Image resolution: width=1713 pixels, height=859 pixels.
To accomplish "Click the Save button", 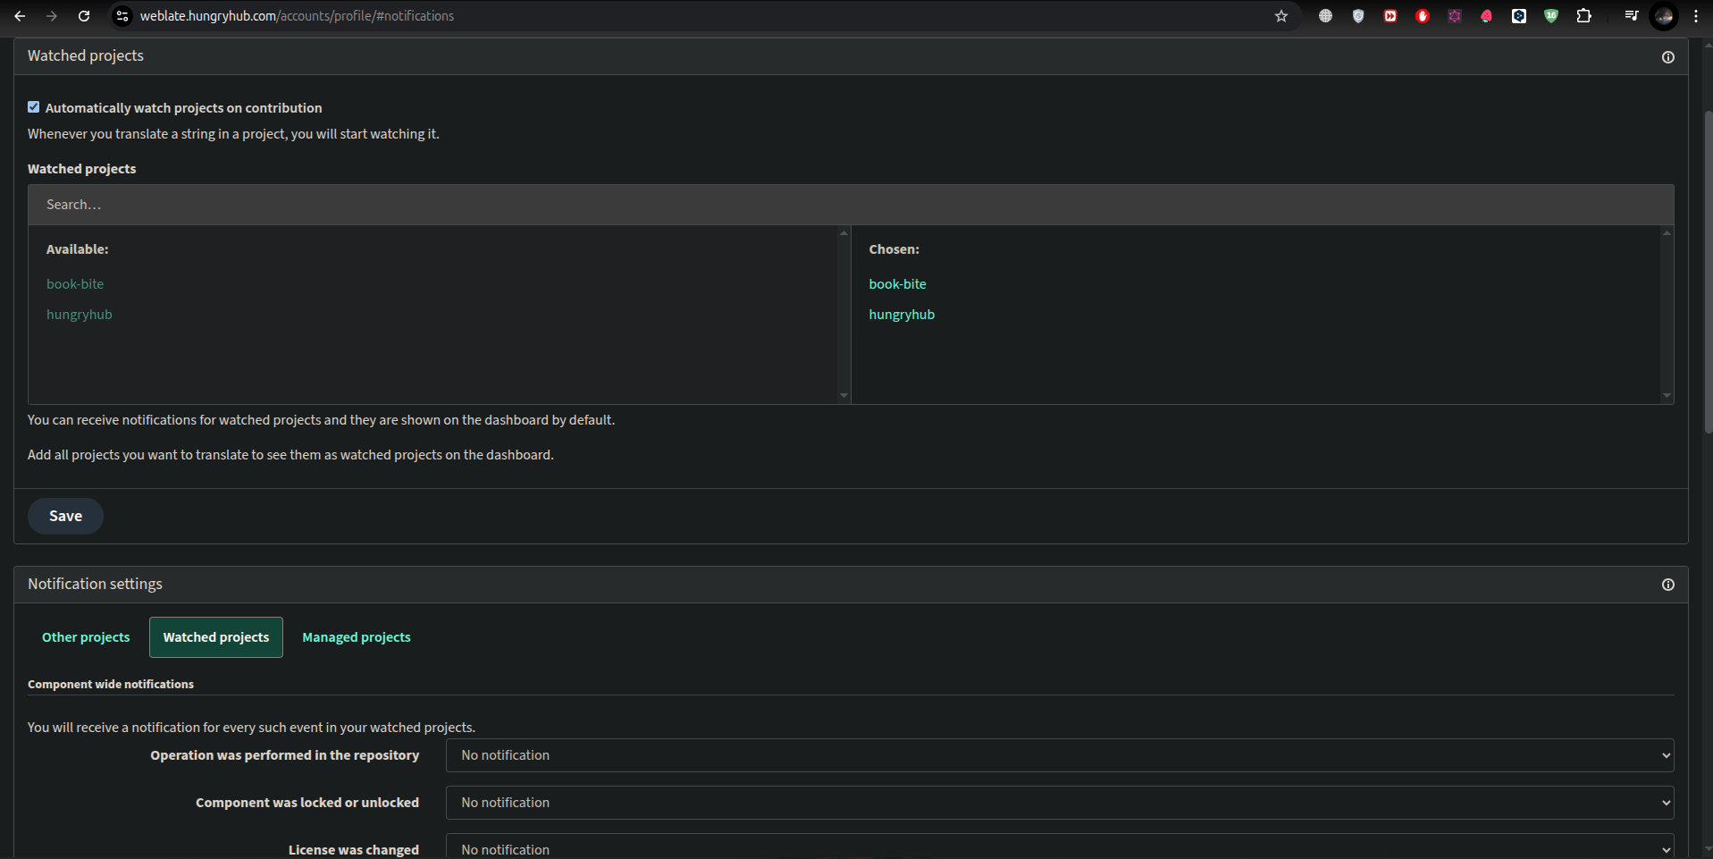I will point(65,516).
